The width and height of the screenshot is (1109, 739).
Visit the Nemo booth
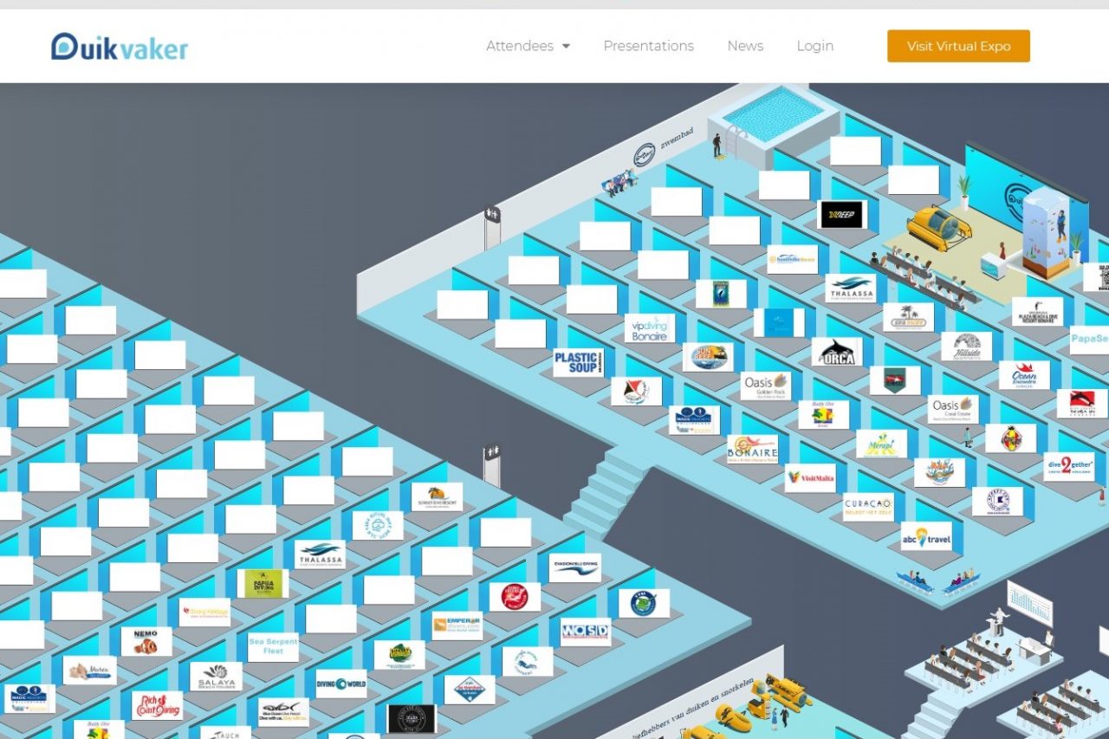(146, 641)
